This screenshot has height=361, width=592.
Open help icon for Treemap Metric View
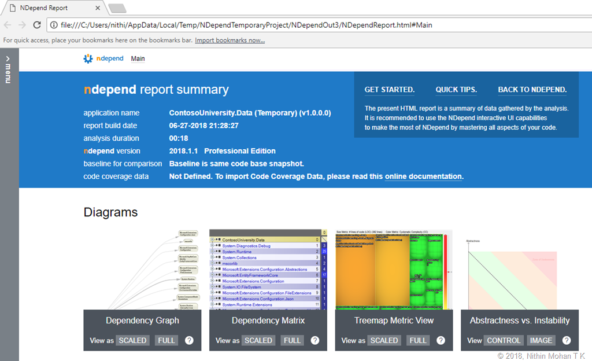pos(441,340)
